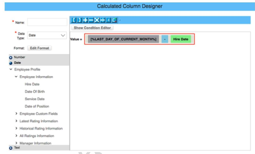This screenshot has width=255, height=154.
Task: Insert the divide operator
Action: click(x=103, y=20)
